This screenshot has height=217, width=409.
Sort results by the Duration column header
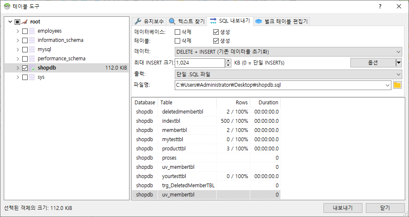click(x=265, y=103)
